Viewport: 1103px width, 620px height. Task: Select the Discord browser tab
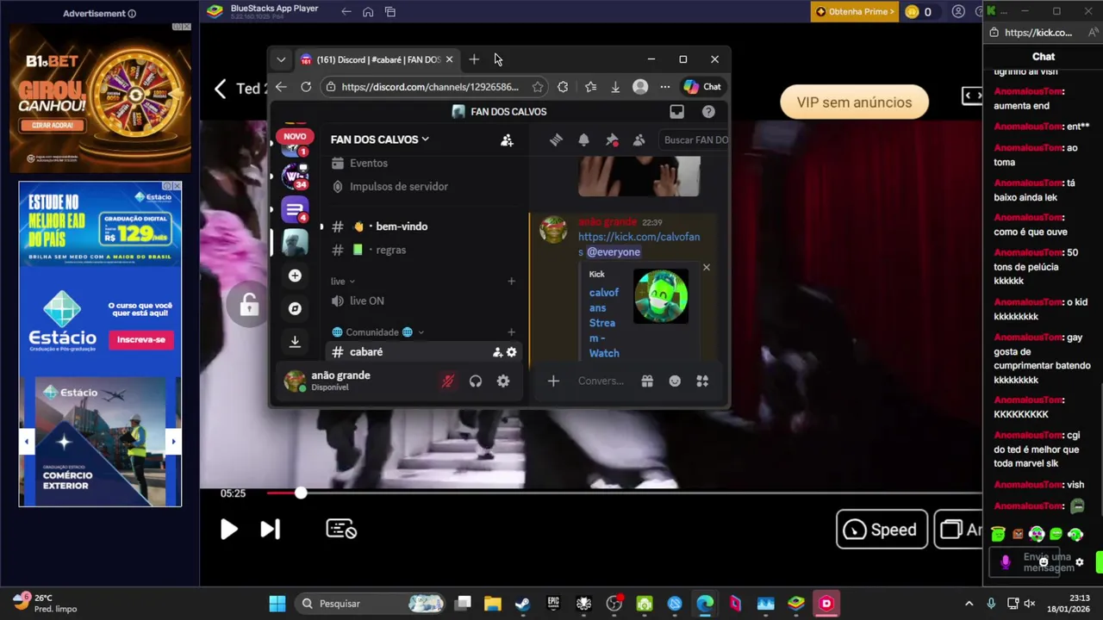pos(377,59)
